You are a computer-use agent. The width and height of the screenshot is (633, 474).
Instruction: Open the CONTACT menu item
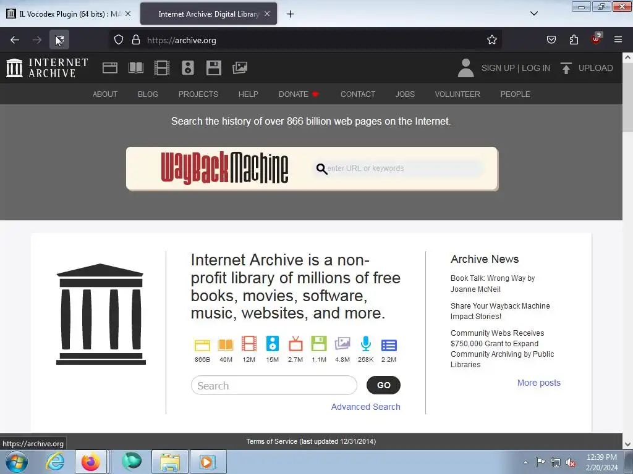[358, 94]
